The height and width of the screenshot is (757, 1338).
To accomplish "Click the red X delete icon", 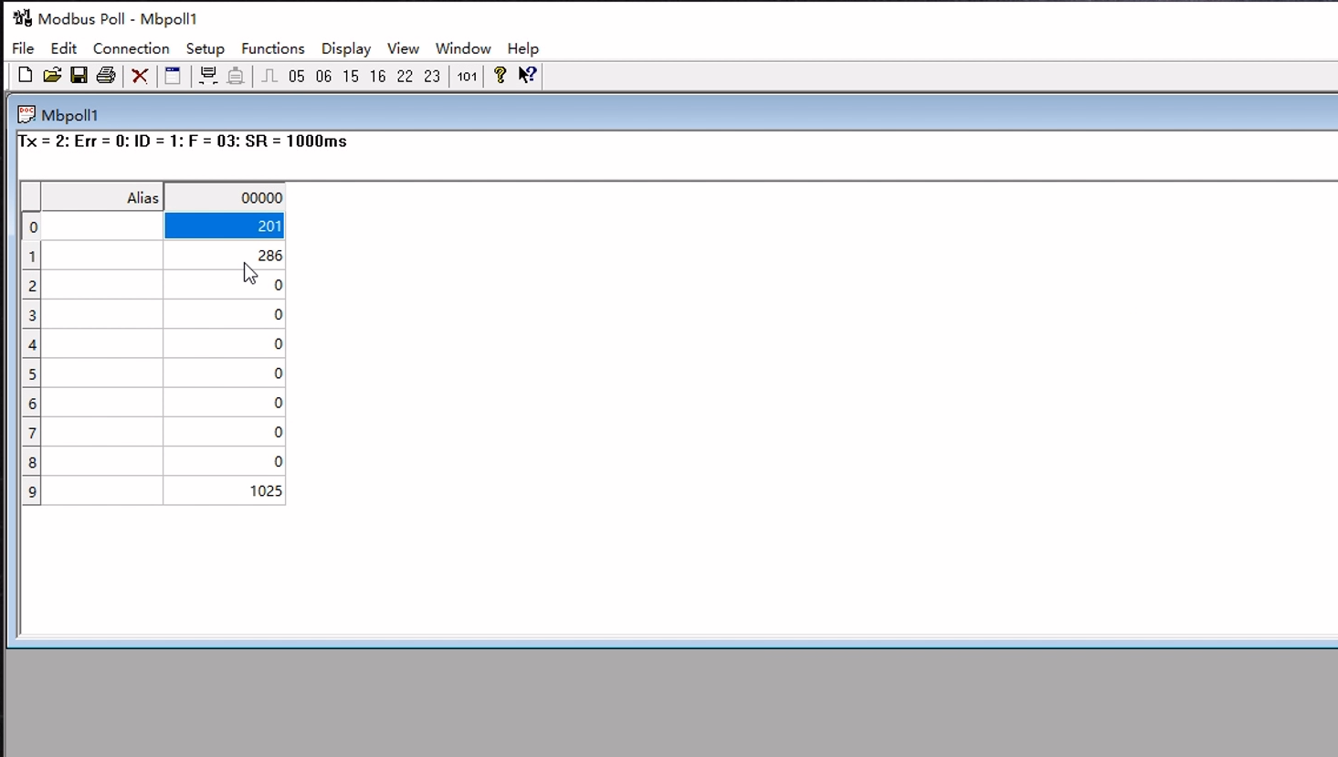I will click(x=140, y=76).
